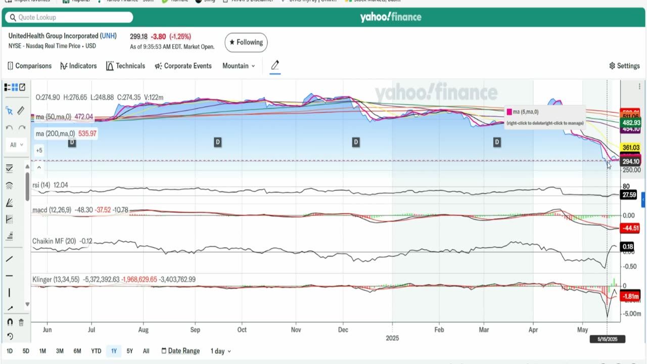Select the 1D time range
647x364 pixels.
(x=10, y=351)
